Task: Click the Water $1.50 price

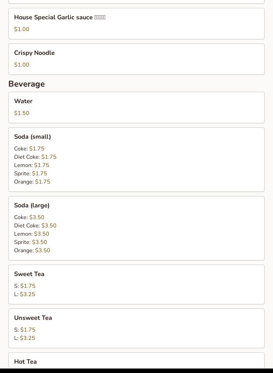Action: click(x=22, y=113)
